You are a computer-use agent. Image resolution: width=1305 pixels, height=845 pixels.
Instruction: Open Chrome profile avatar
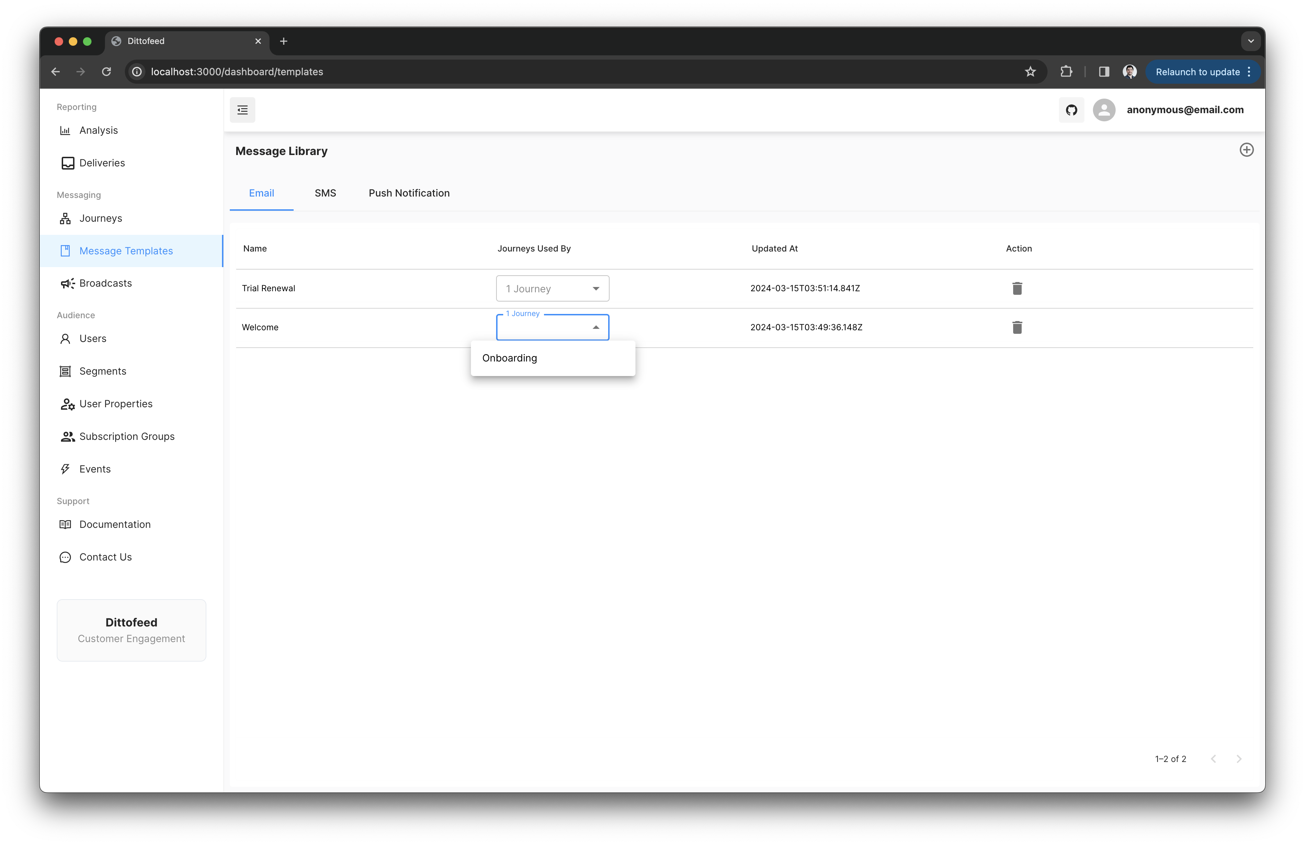click(1129, 72)
